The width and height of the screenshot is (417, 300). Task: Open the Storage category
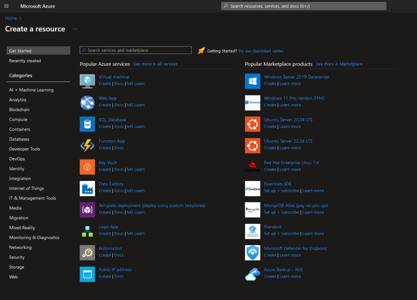[17, 267]
